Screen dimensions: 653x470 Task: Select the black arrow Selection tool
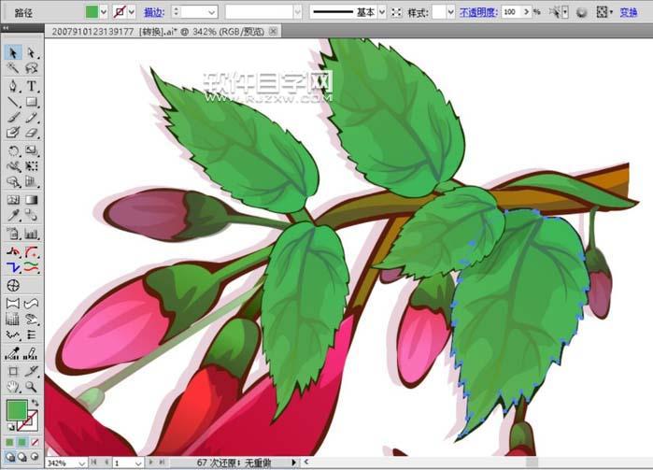[x=13, y=52]
